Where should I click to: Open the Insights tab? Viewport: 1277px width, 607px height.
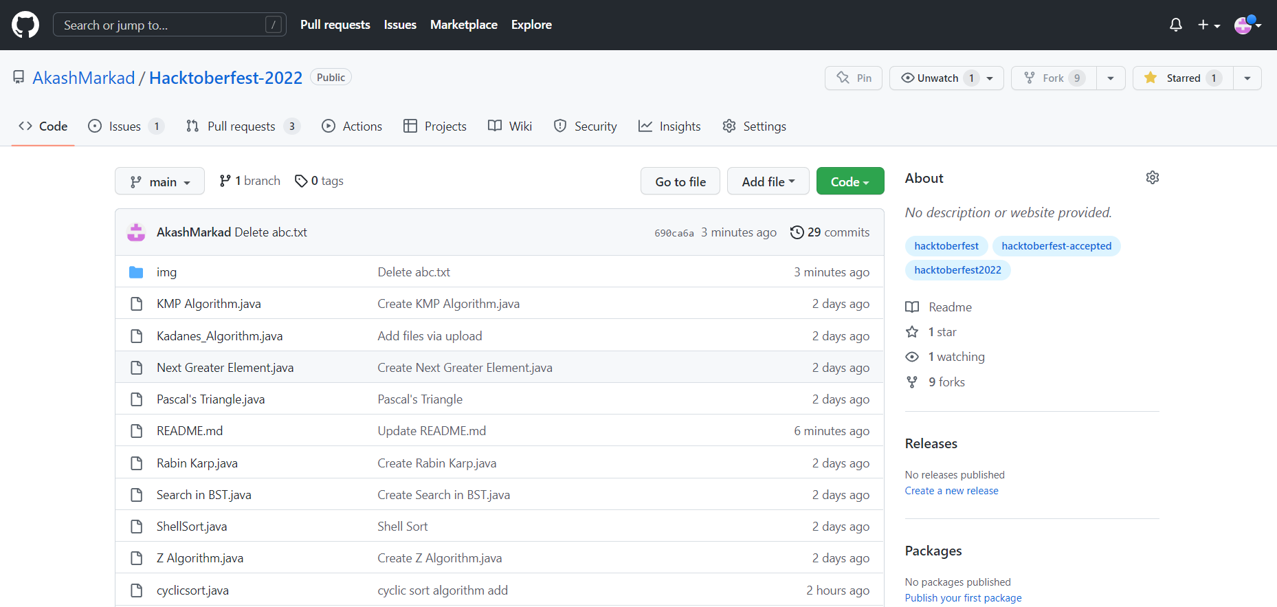tap(669, 126)
